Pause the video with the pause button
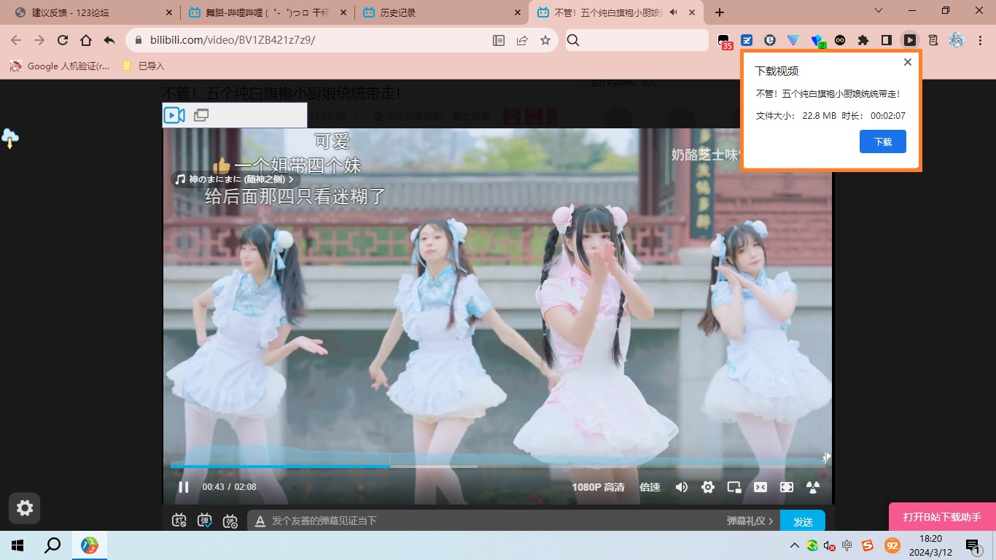 click(184, 486)
